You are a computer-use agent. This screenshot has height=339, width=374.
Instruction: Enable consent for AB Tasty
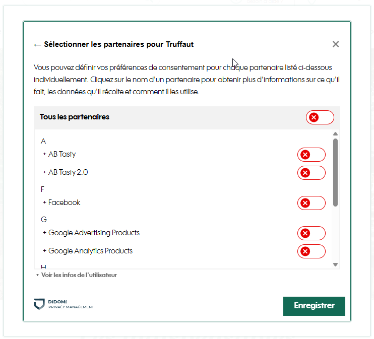tap(311, 155)
